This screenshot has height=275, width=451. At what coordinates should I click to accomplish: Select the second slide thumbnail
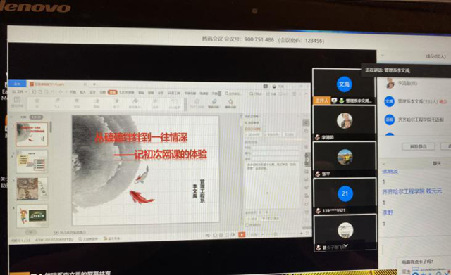[x=32, y=162]
